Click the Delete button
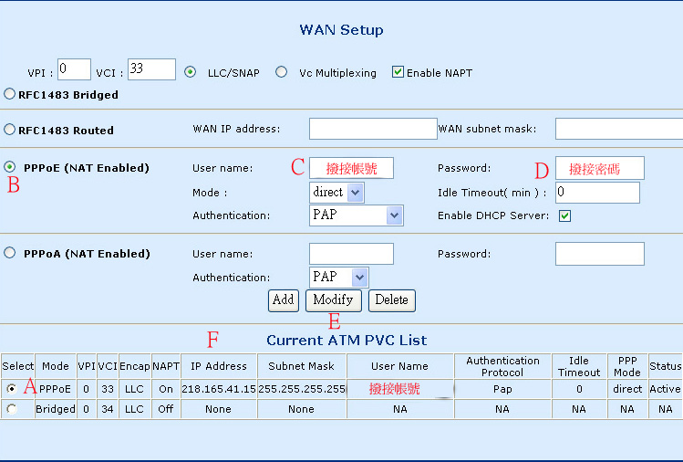 [x=392, y=299]
